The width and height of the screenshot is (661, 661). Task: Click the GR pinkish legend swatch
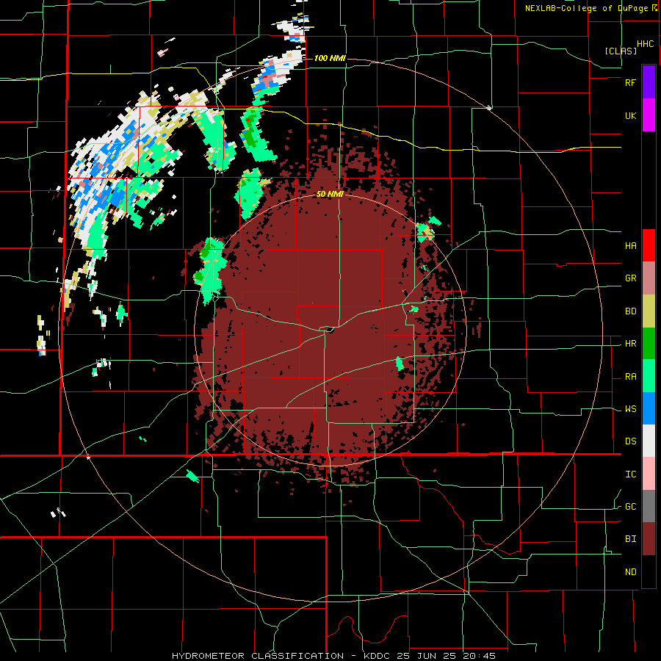point(649,278)
